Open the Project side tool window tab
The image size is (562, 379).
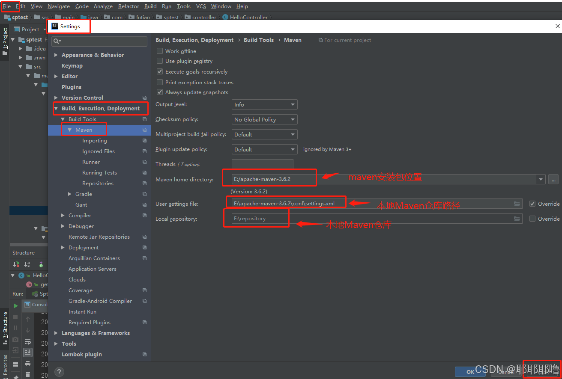(x=5, y=42)
